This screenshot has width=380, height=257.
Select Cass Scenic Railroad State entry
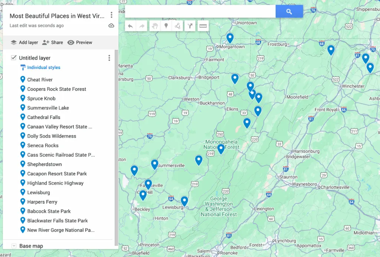pos(61,155)
